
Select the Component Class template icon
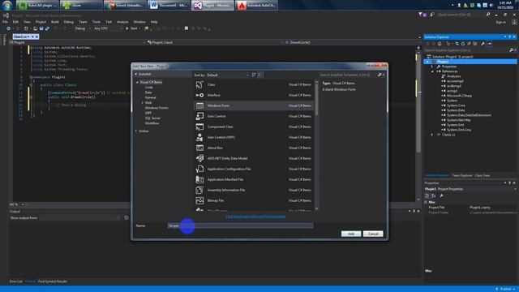pos(199,127)
